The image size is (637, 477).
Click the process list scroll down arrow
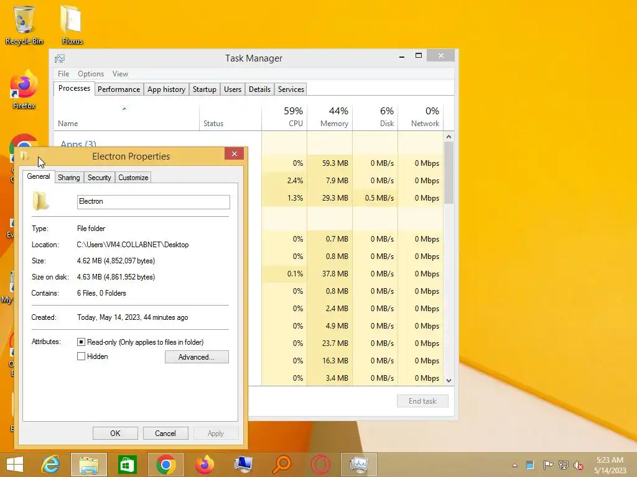click(449, 381)
